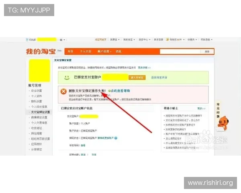Click the link right of 进入支付宝 button
Image resolution: width=241 pixels, height=193 pixels.
coord(159,78)
